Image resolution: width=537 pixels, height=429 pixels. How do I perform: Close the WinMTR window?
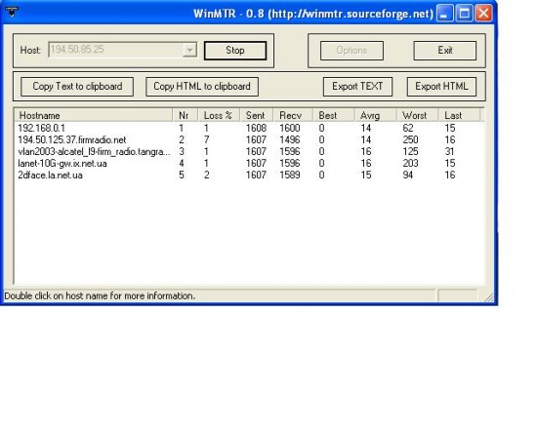[x=483, y=14]
